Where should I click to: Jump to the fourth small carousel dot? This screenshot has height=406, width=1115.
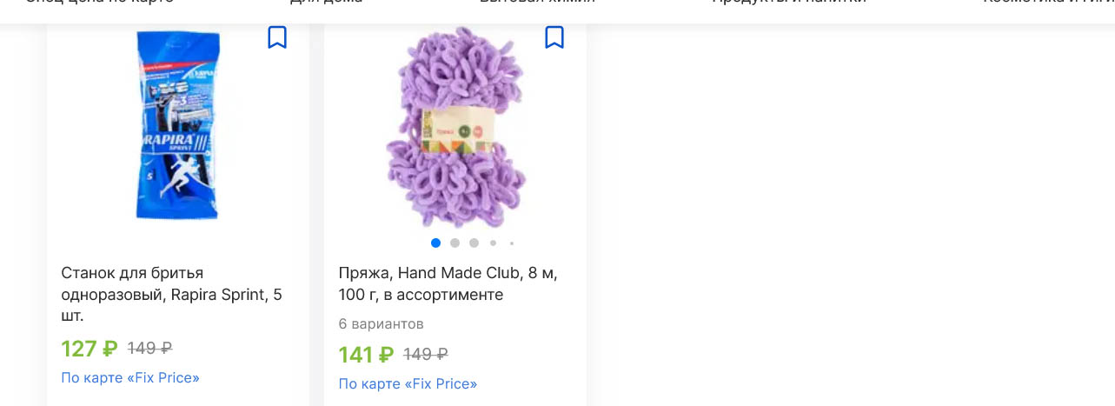click(x=493, y=243)
